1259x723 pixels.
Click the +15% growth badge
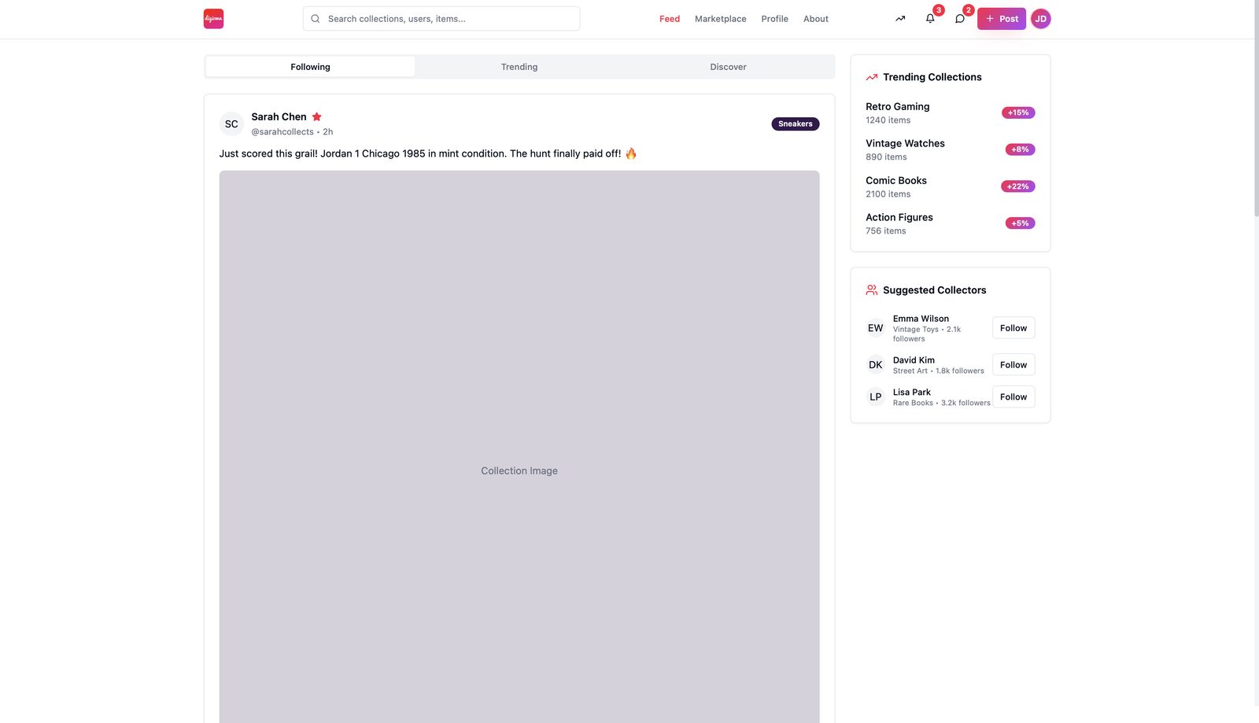pyautogui.click(x=1018, y=113)
